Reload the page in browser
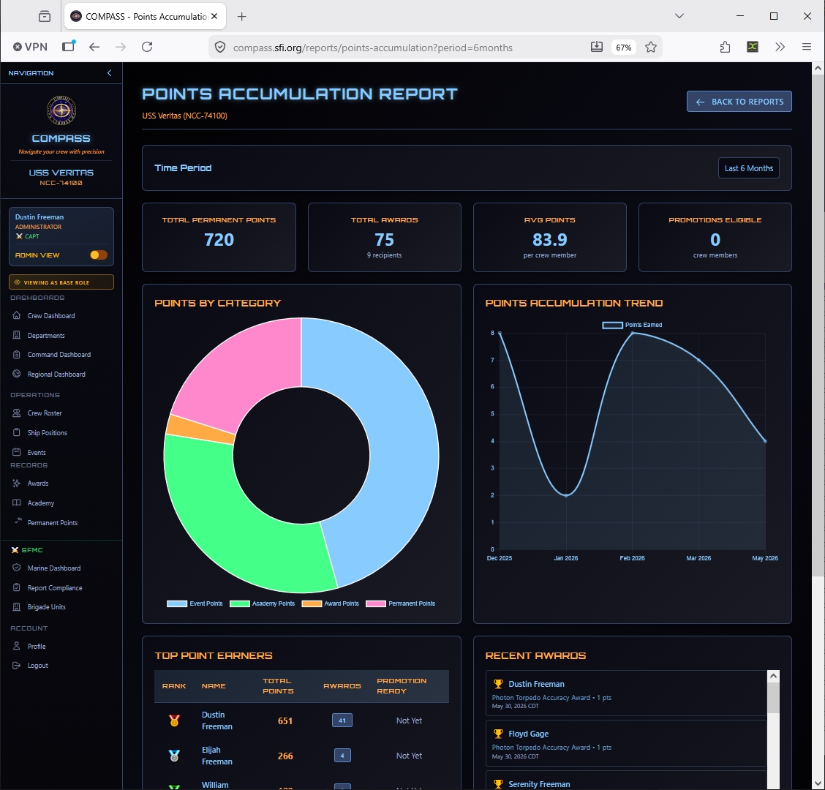The image size is (825, 790). tap(147, 48)
